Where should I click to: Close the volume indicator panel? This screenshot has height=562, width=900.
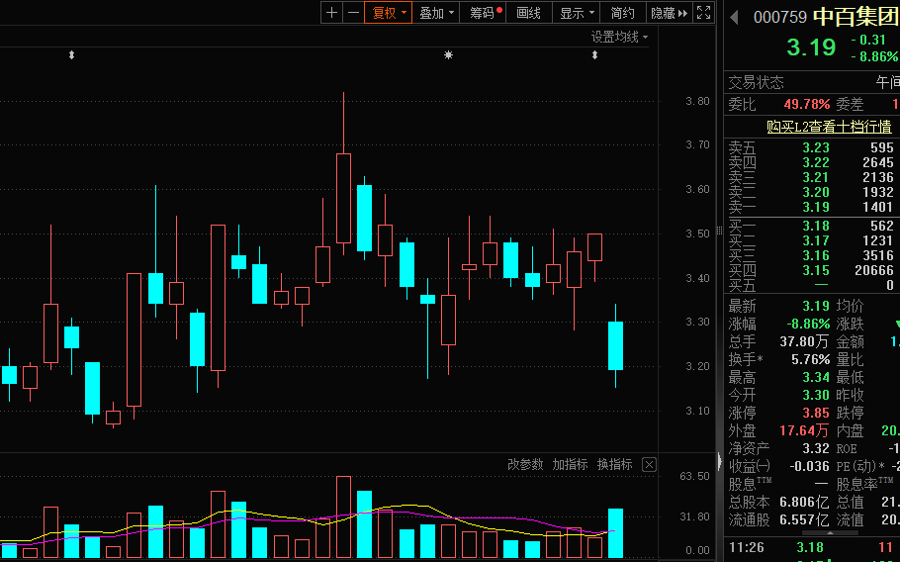click(649, 464)
